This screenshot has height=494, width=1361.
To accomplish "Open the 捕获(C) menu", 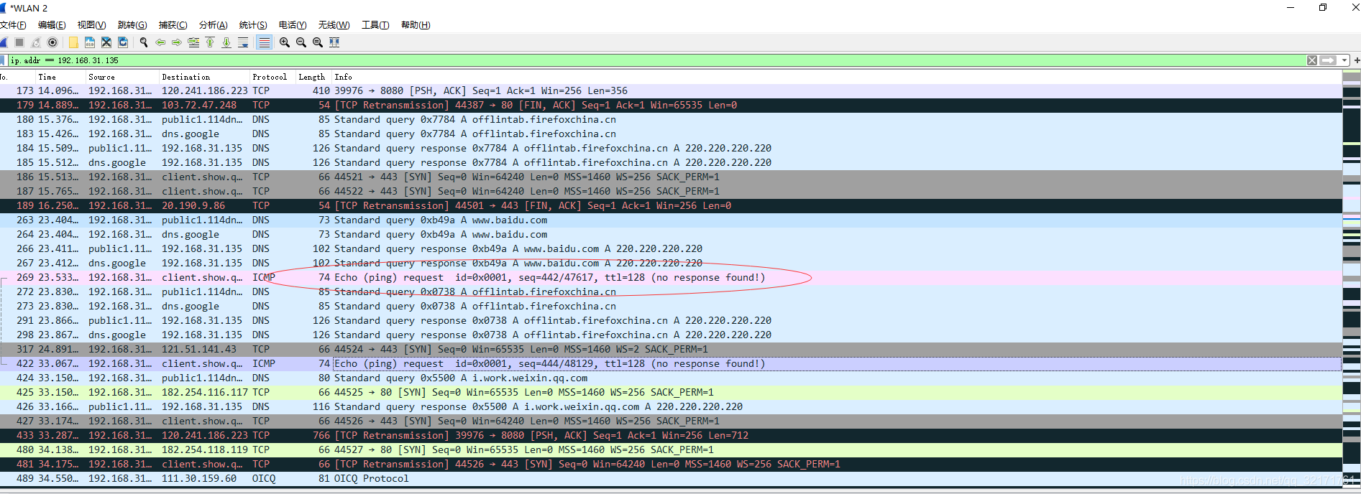I will [x=173, y=25].
